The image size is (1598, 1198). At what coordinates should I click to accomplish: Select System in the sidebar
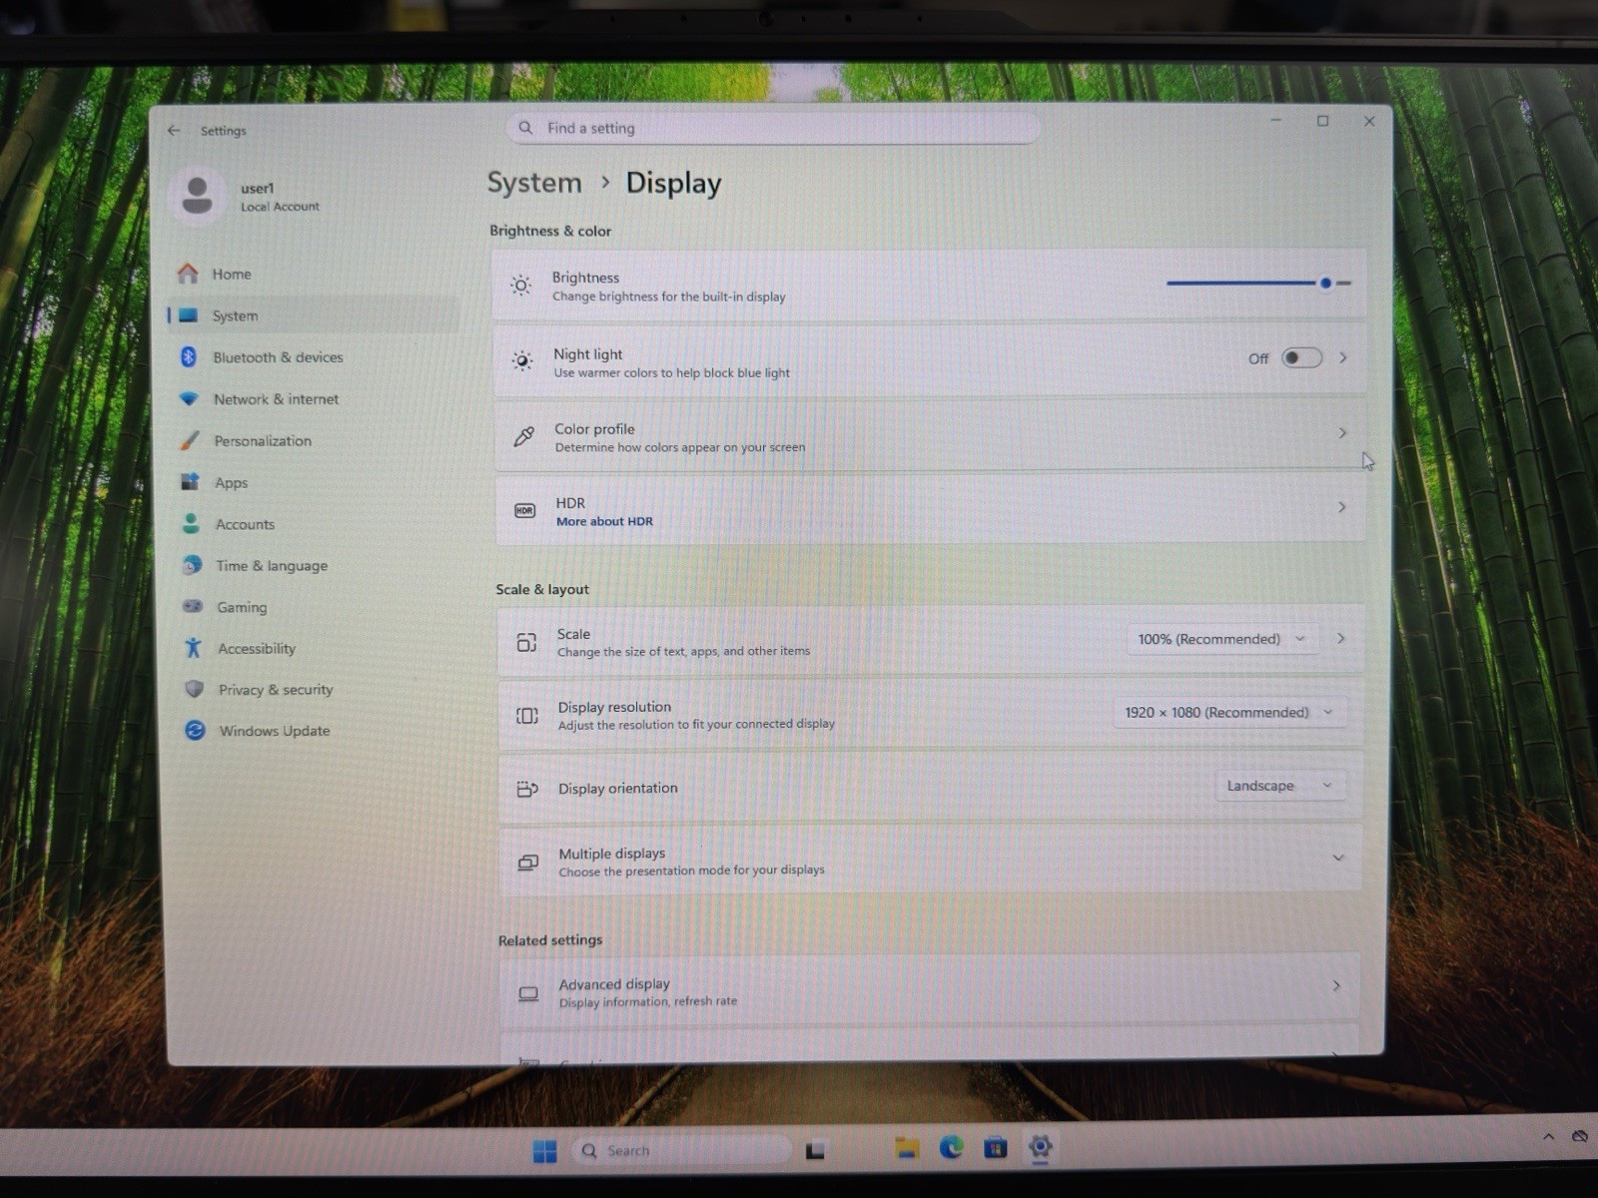tap(314, 315)
